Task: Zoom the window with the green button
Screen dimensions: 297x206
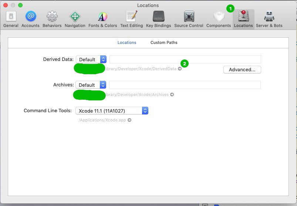Action: [x=20, y=5]
